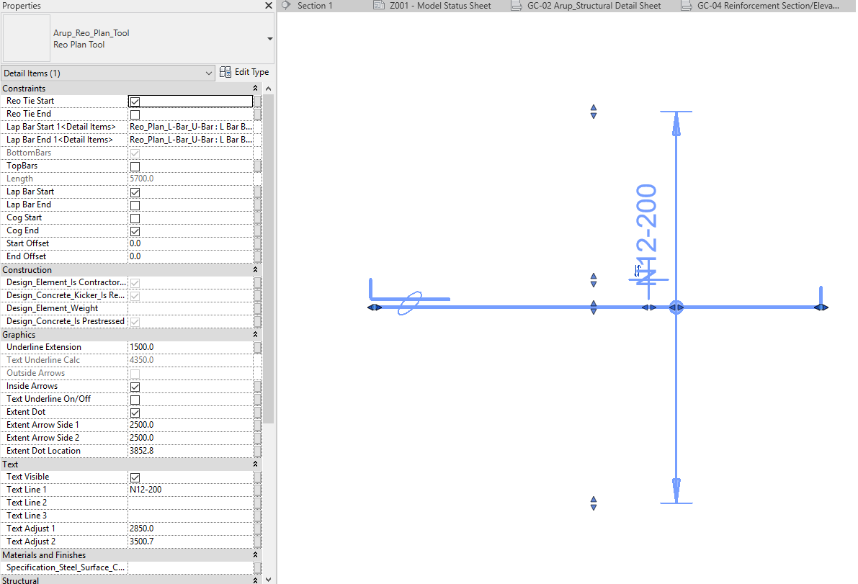Tick the TopBars checkbox
Screen dimensions: 858x584
135,166
